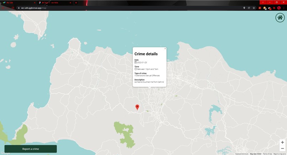Reload the current page
The height and width of the screenshot is (155, 287).
13,8
